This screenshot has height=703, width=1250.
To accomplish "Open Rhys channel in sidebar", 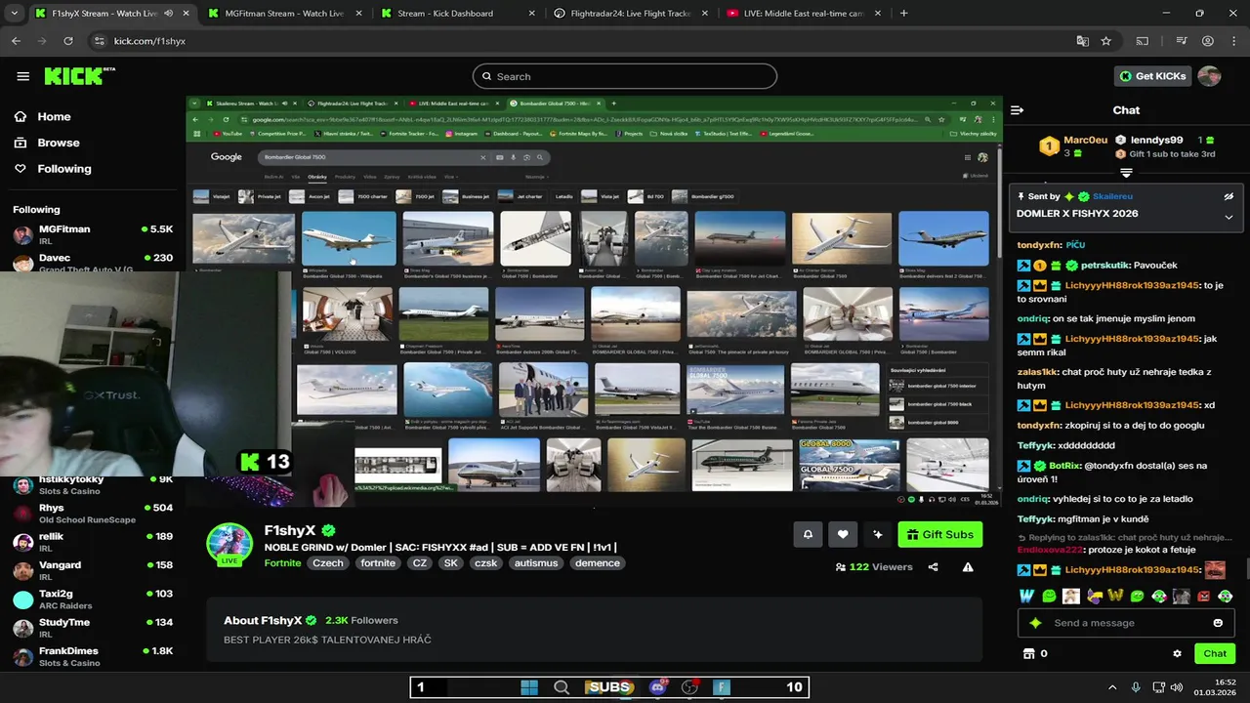I will coord(93,514).
